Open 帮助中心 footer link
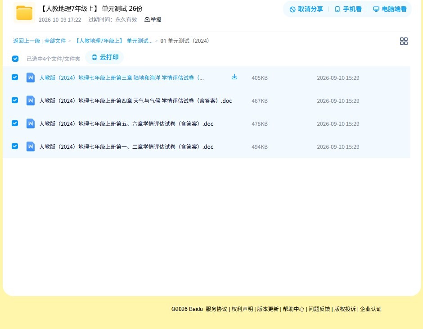The image size is (423, 329). (293, 309)
